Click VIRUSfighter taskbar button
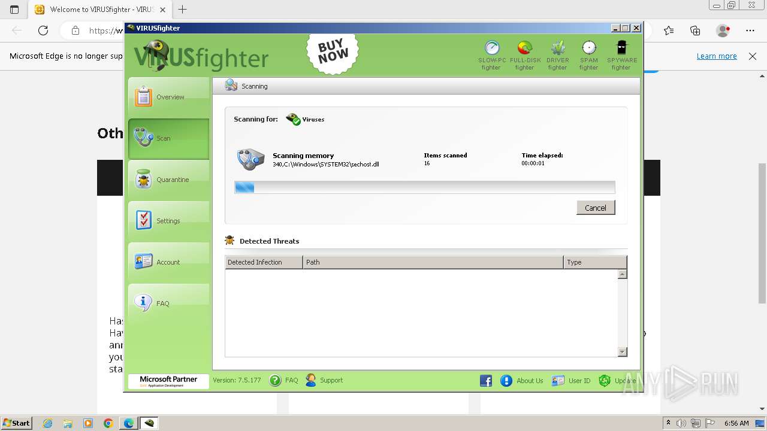This screenshot has width=767, height=431. [x=150, y=423]
